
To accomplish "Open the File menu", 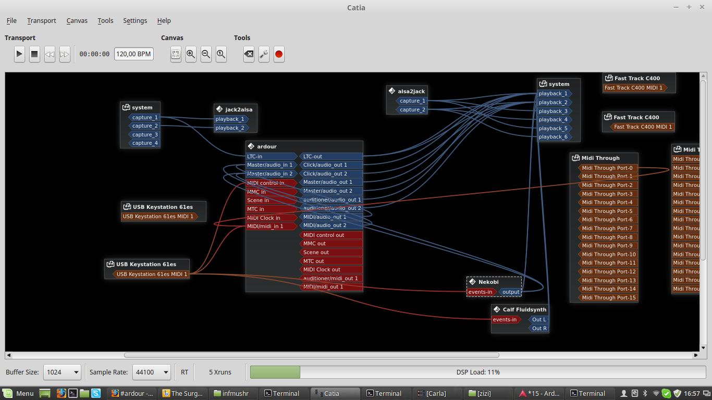I will tap(11, 20).
